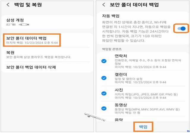The width and height of the screenshot is (190, 133).
Task: Tap the 사진 content label
Action: point(119,90)
